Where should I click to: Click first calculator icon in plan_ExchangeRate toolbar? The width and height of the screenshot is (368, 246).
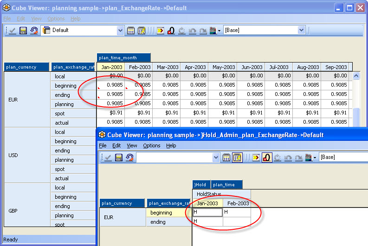click(x=131, y=31)
